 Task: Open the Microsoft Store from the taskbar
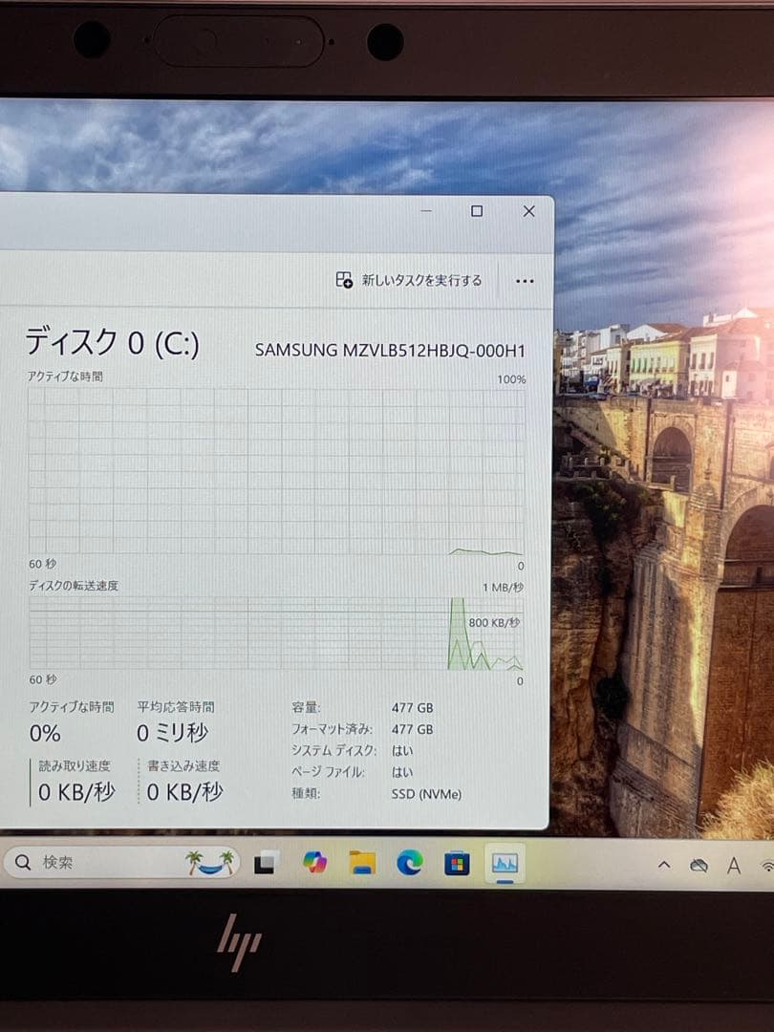[x=457, y=865]
